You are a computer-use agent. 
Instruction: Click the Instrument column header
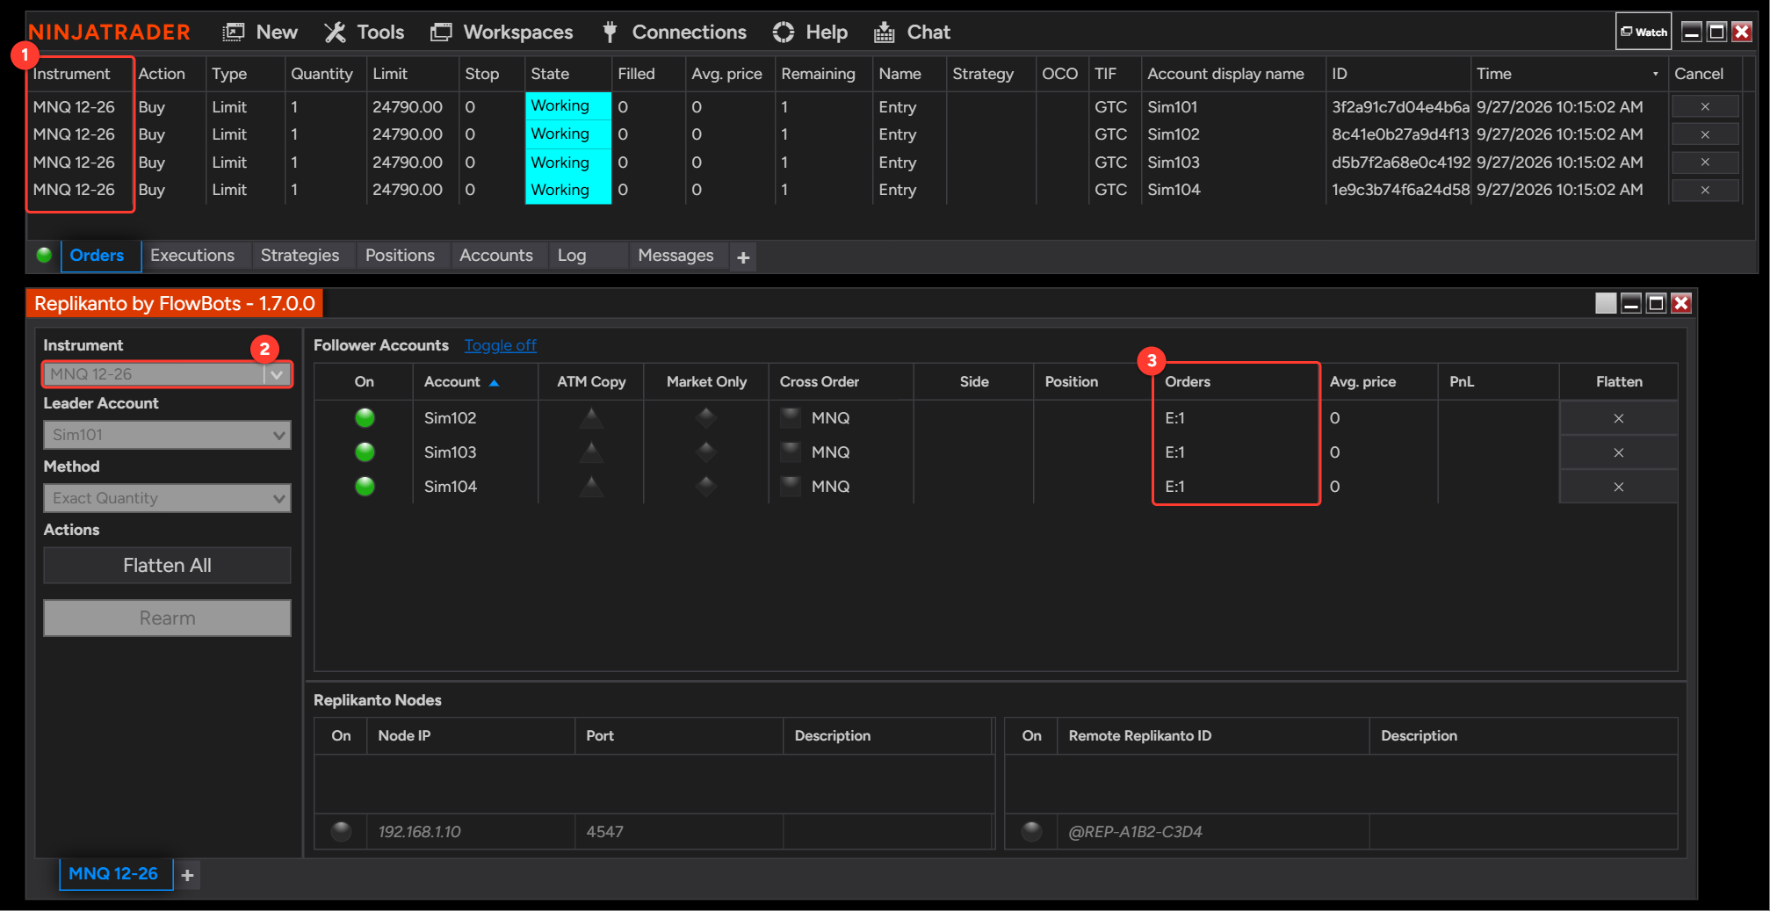point(81,74)
